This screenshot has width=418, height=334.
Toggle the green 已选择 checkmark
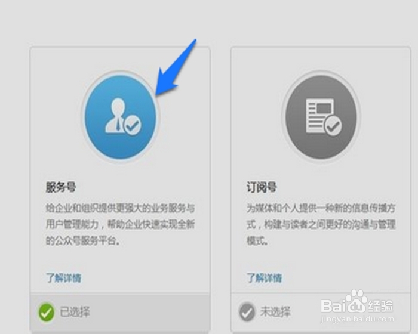coord(47,312)
